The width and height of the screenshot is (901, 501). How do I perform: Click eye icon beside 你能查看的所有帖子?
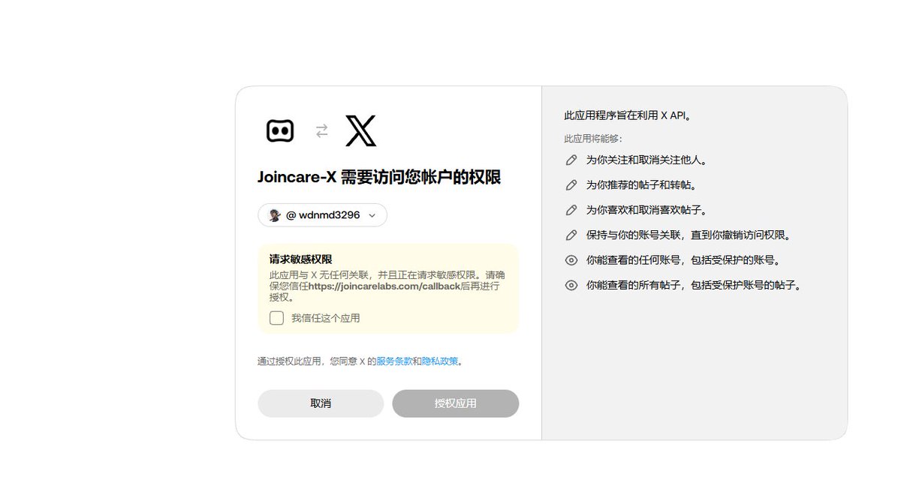[x=571, y=285]
